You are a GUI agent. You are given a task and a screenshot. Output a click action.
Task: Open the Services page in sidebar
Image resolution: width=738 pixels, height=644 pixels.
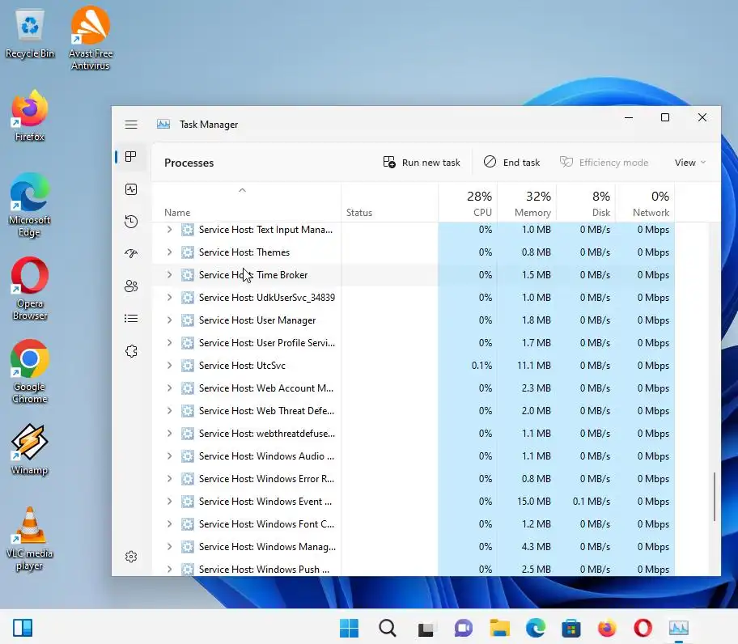[x=131, y=351]
